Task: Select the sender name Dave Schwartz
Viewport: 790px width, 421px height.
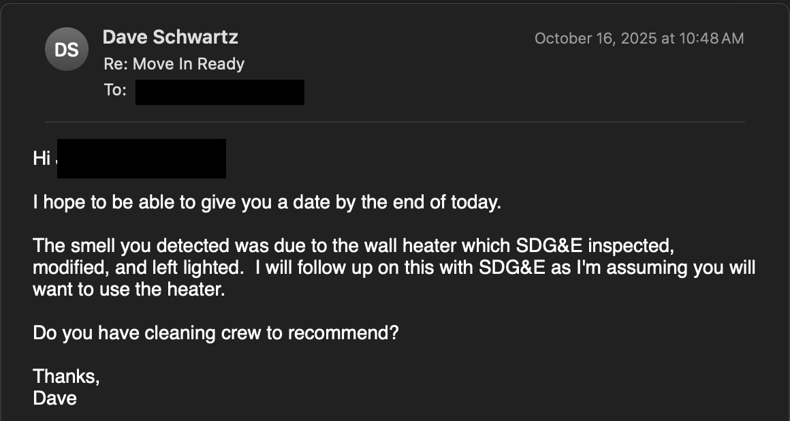Action: (170, 37)
